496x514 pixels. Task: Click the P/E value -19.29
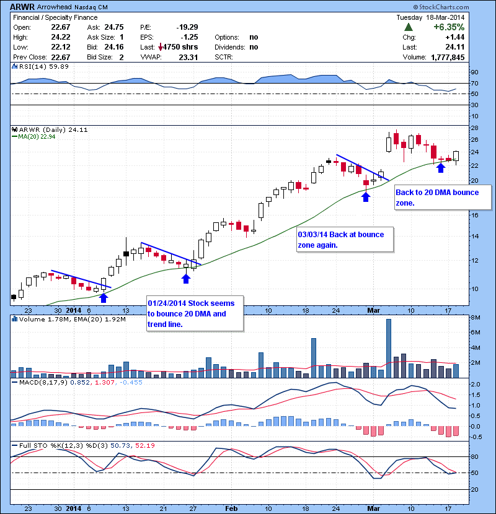tap(187, 27)
